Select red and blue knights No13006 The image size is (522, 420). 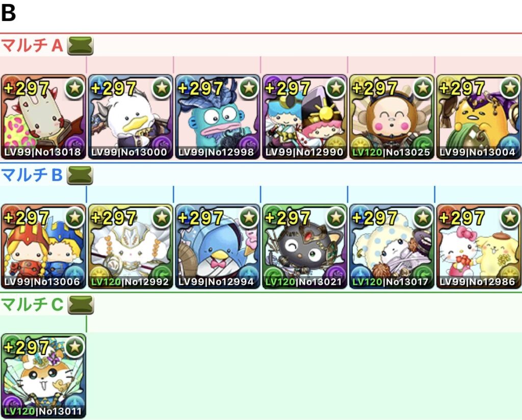pos(43,246)
